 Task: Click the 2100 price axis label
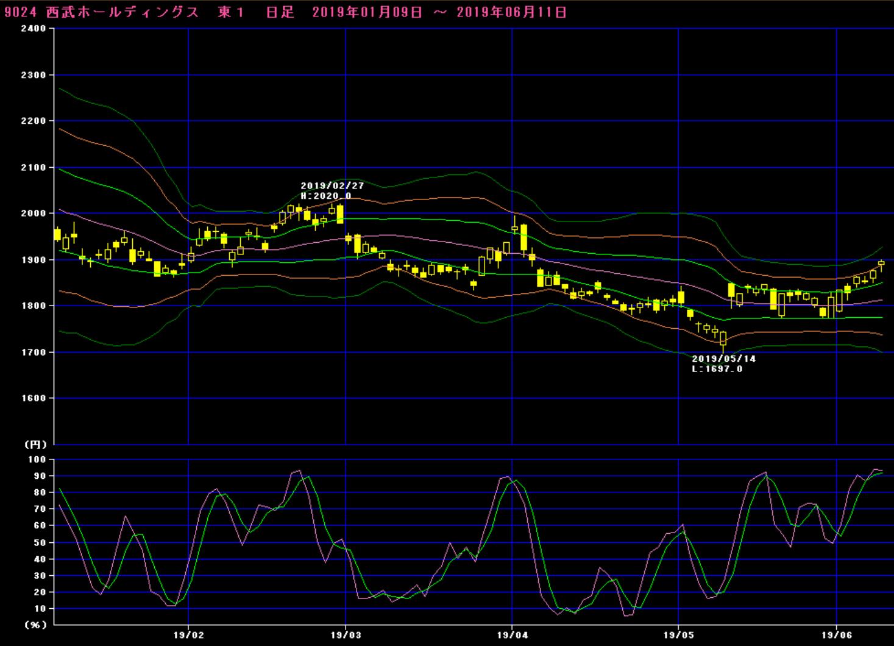(x=34, y=167)
